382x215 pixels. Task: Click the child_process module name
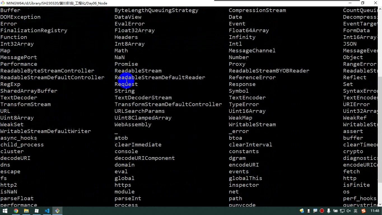(x=22, y=145)
